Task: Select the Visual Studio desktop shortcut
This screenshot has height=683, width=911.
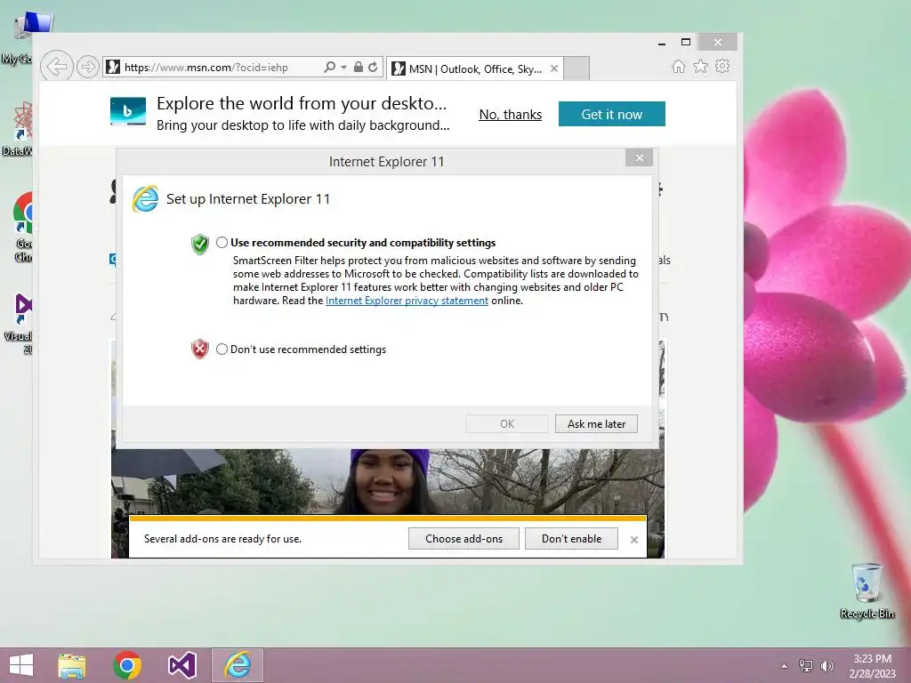Action: pyautogui.click(x=21, y=324)
